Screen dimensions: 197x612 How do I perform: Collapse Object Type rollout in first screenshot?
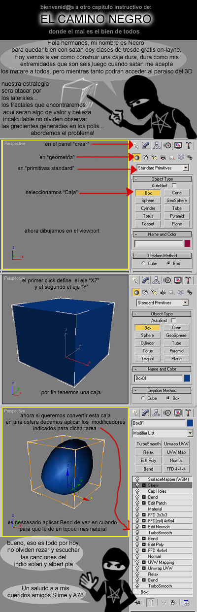pos(163,179)
